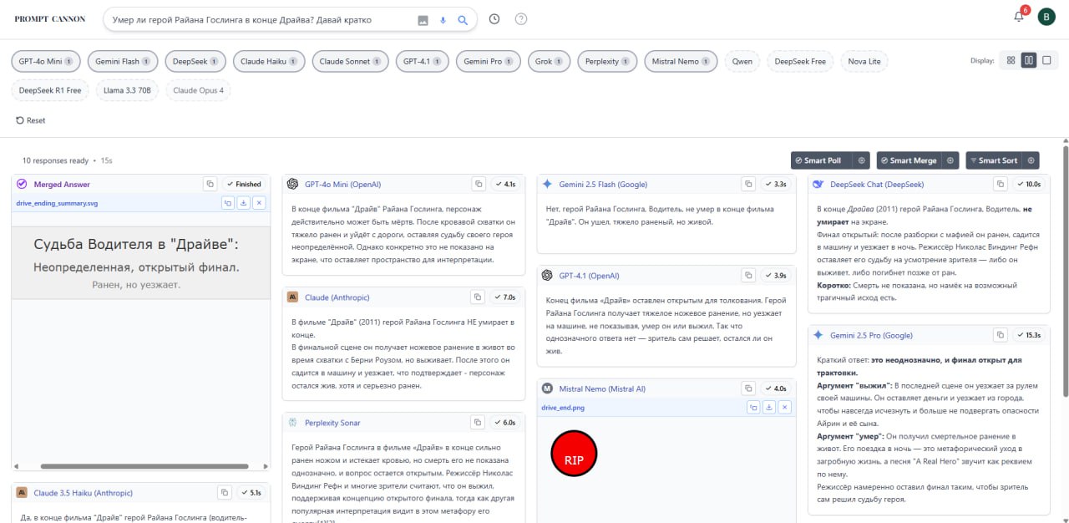1069x523 pixels.
Task: Open Smart Merge settings gear
Action: click(950, 160)
